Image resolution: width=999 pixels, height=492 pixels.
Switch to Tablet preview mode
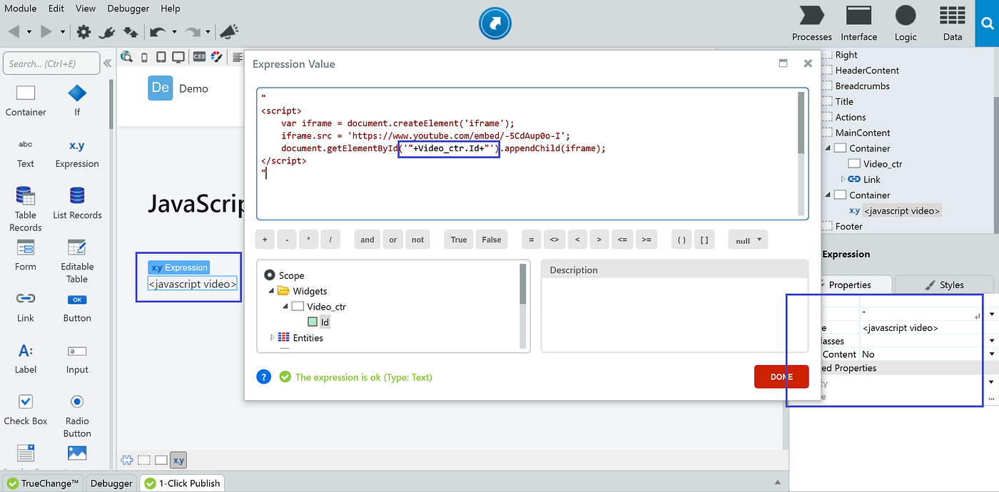(161, 57)
